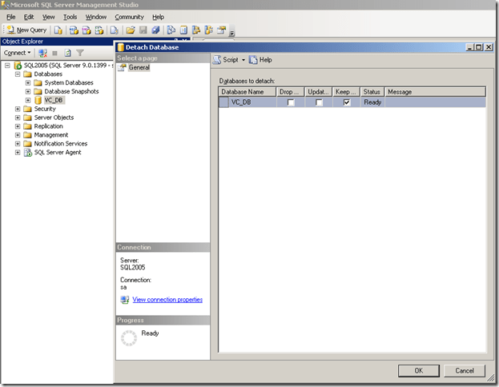Open the View connection properties link

pyautogui.click(x=167, y=300)
